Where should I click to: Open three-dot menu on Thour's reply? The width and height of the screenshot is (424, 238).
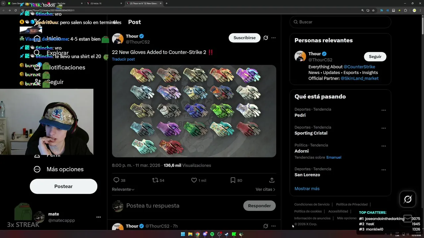pos(273,226)
